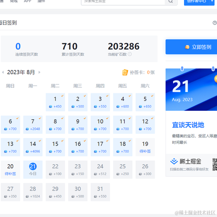Open the 插件 menu item

[41, 1]
